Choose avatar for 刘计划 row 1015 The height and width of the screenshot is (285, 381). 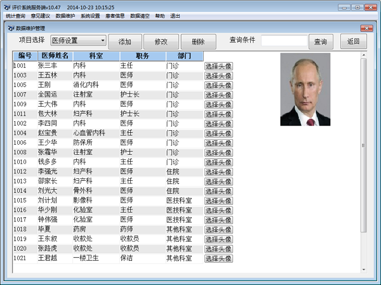click(218, 201)
